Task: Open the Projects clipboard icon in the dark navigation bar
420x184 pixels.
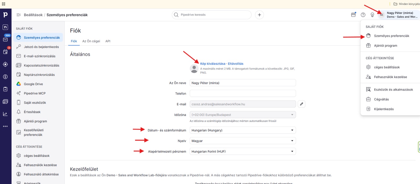Action: [x=5, y=89]
